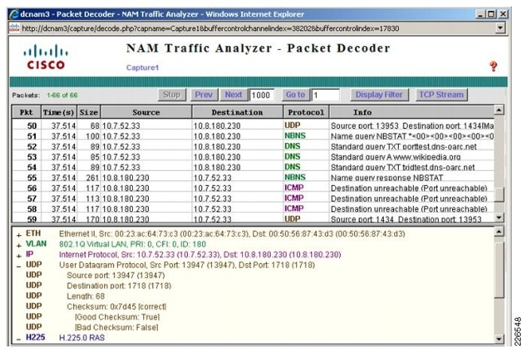Click 'Name query response NBSTAT' info

coord(387,178)
